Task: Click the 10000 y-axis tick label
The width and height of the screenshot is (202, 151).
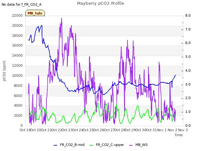Action: click(17, 75)
